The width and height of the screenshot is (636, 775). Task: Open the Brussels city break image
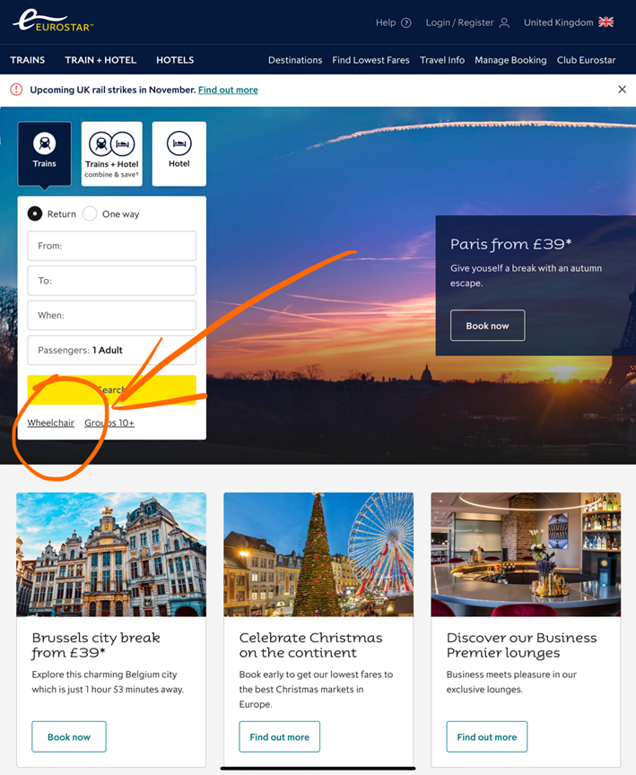[111, 554]
